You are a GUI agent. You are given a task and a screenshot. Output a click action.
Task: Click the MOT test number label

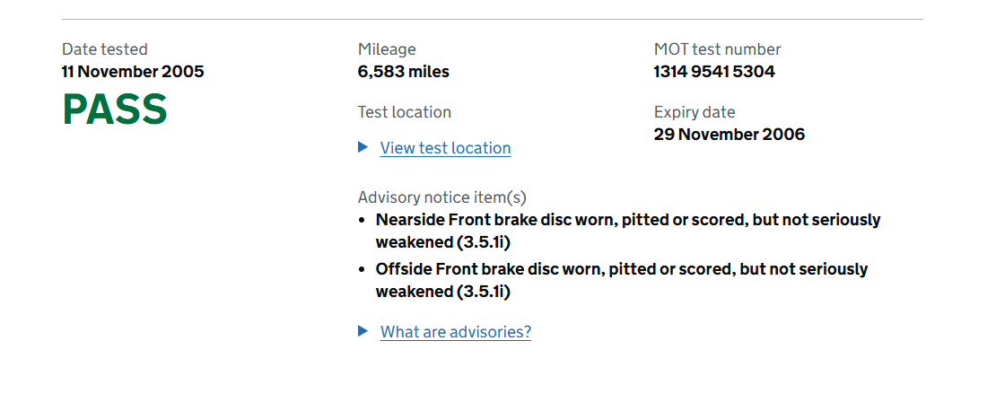tap(718, 49)
